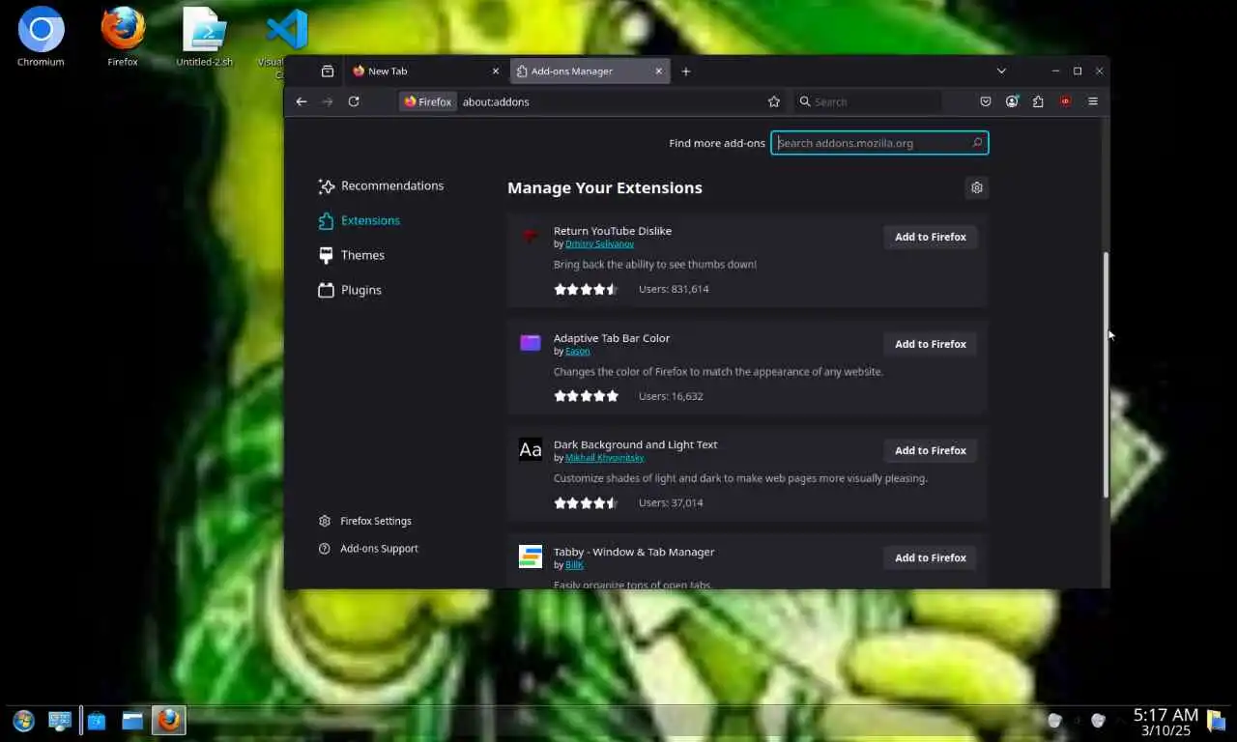Viewport: 1237px width, 742px height.
Task: Open author link Dmitry Selivanov
Action: (x=599, y=244)
